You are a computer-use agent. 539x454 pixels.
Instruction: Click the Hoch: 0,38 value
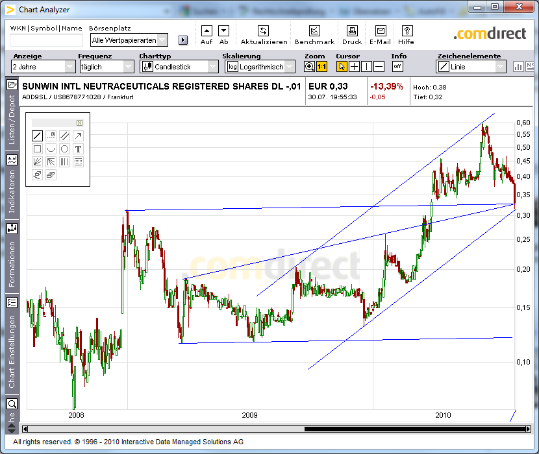pos(430,87)
